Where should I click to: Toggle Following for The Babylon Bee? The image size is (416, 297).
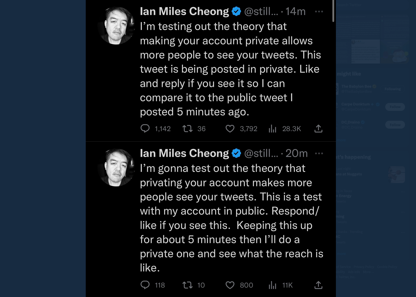pyautogui.click(x=393, y=89)
